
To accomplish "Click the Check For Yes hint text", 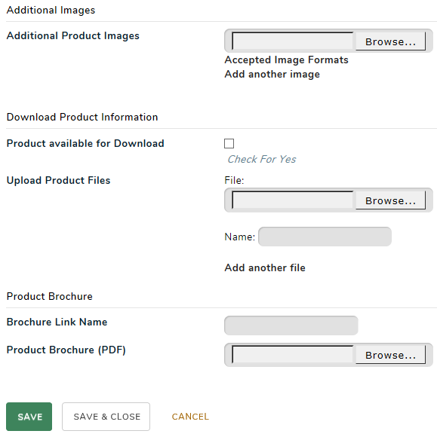I will point(262,159).
